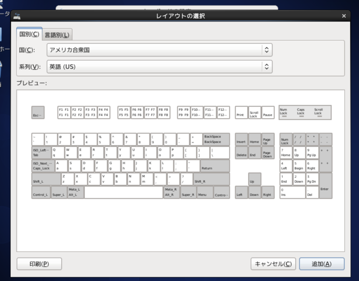The width and height of the screenshot is (359, 281).
Task: Click the キャンセル(C) button
Action: point(274,264)
